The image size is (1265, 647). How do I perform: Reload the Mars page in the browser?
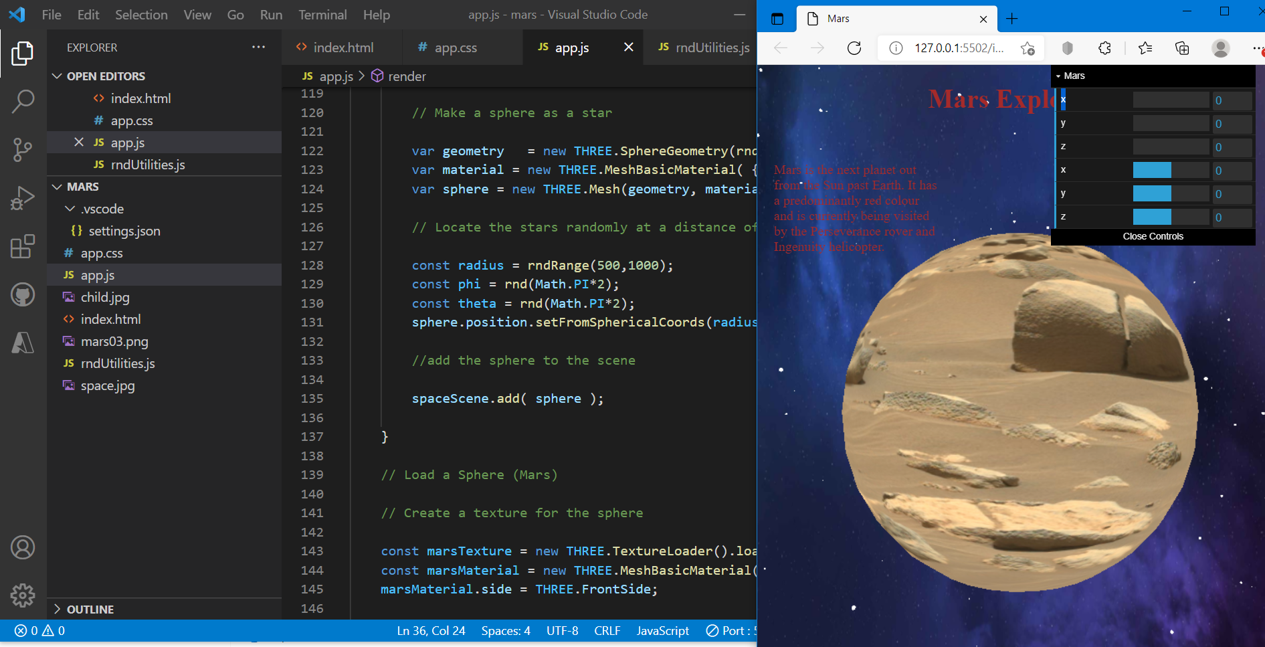coord(854,48)
